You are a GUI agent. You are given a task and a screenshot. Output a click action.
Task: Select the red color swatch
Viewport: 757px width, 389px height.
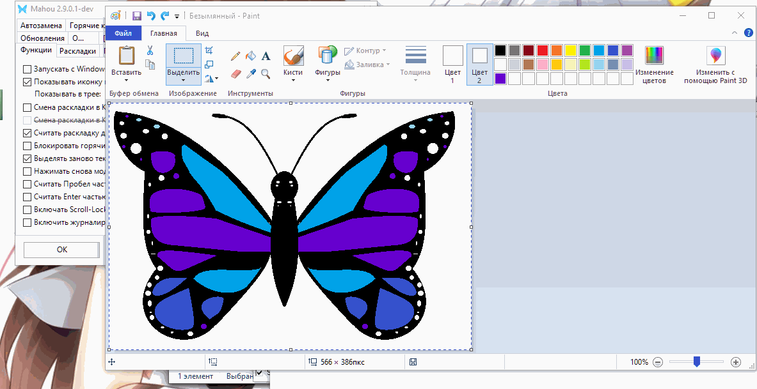543,50
